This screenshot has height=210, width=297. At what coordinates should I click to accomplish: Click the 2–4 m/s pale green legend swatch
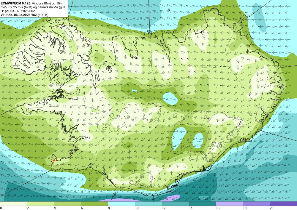coord(40,204)
